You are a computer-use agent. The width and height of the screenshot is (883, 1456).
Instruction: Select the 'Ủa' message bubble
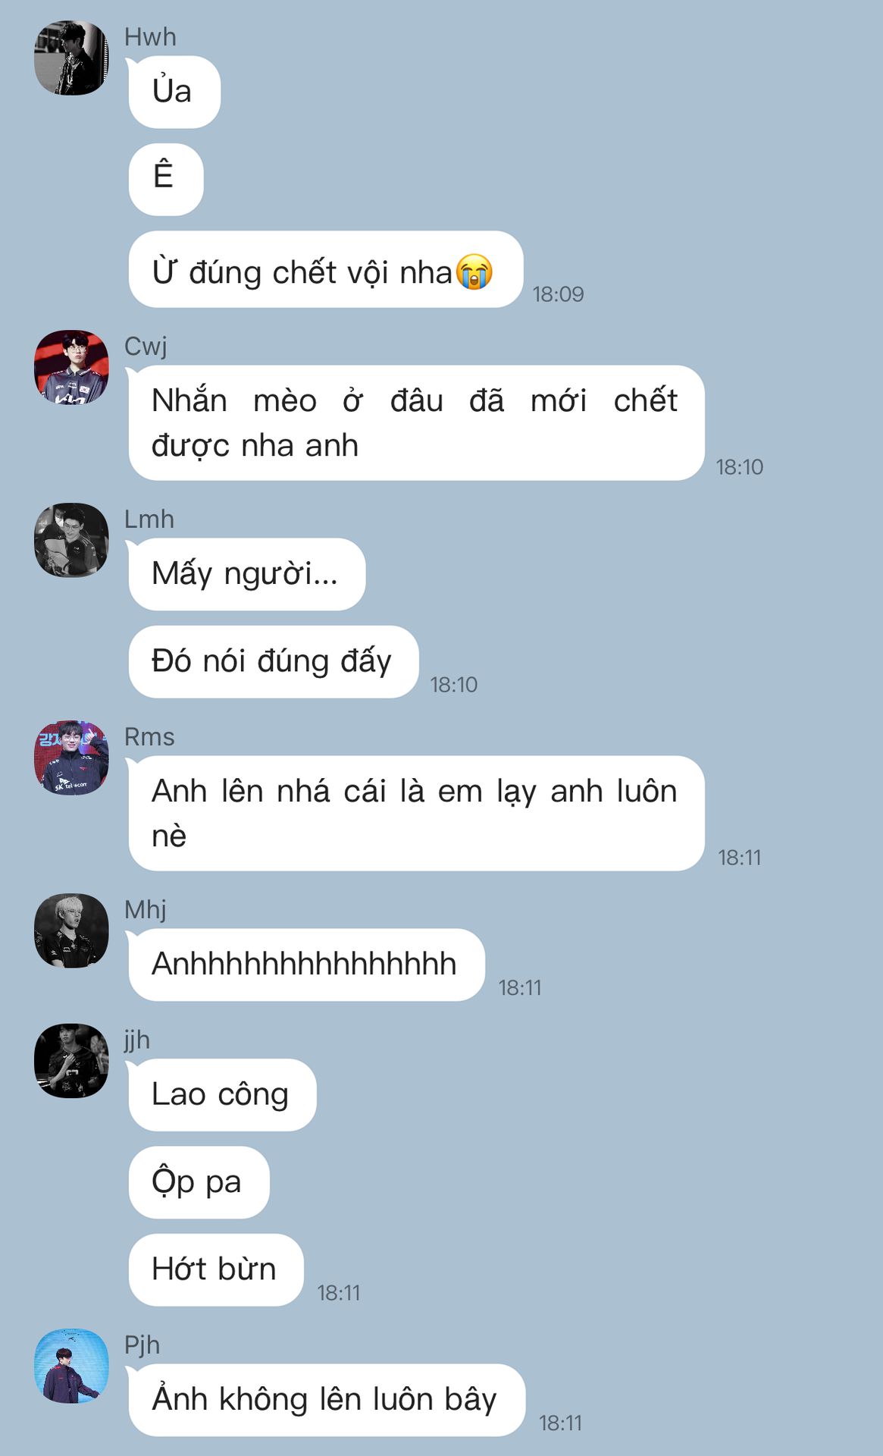click(174, 92)
